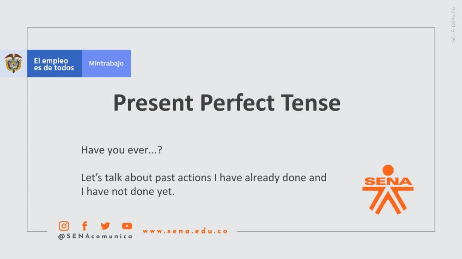Click the "El empleo es de todos" badge

pyautogui.click(x=54, y=64)
